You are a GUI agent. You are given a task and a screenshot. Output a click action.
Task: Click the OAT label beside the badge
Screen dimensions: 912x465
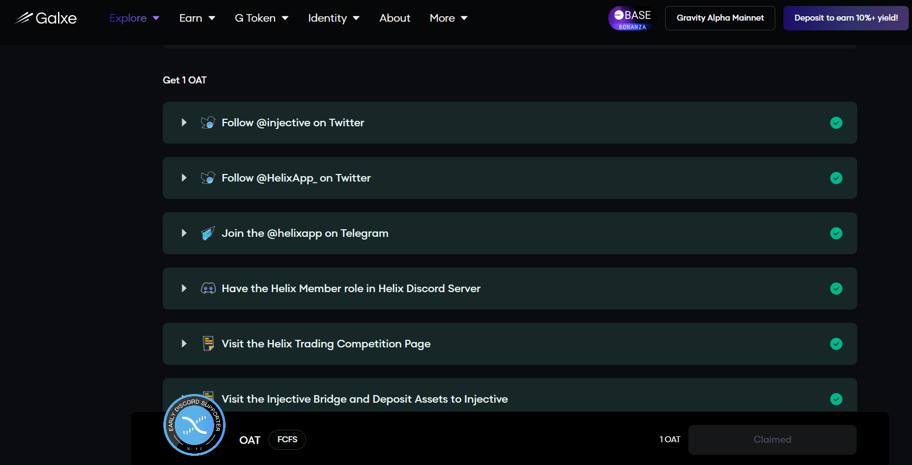point(250,440)
